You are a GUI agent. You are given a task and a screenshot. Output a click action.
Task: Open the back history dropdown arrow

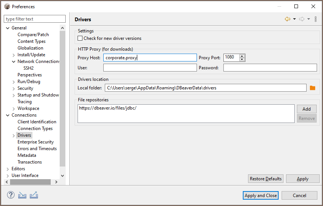294,19
